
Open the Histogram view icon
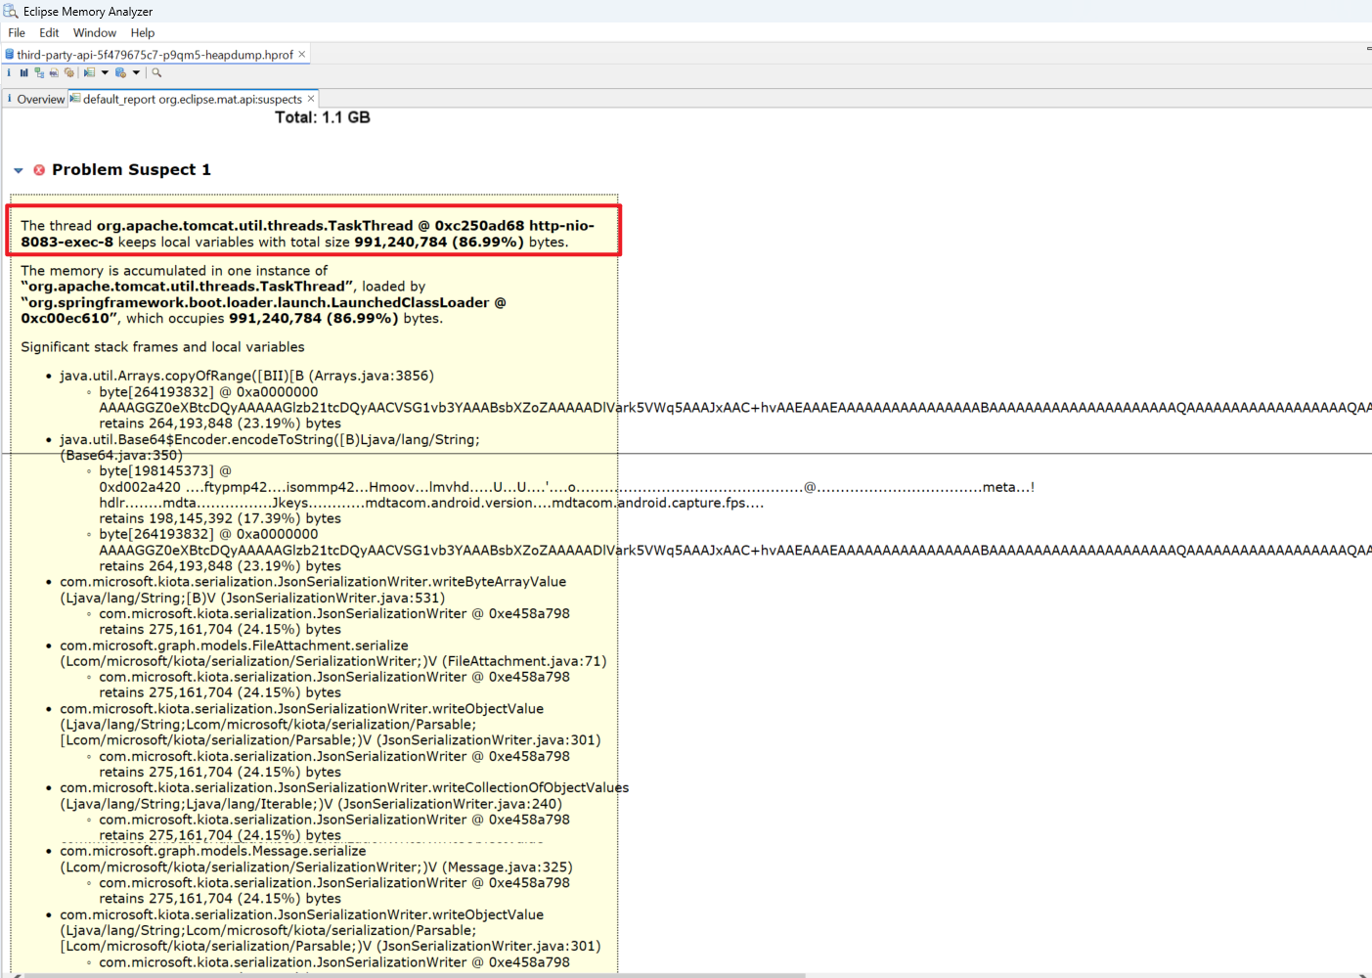coord(23,72)
